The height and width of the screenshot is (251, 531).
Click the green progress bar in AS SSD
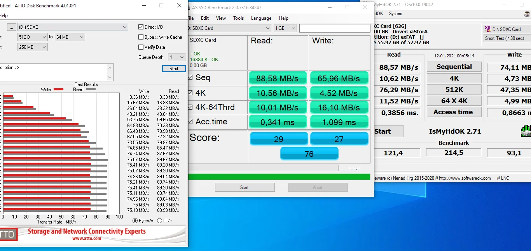[279, 177]
